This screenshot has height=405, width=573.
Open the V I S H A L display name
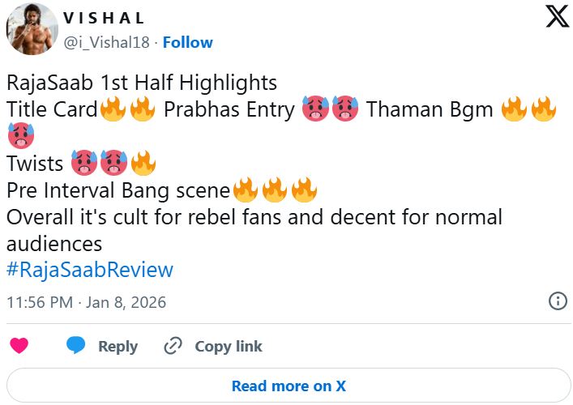click(x=104, y=18)
